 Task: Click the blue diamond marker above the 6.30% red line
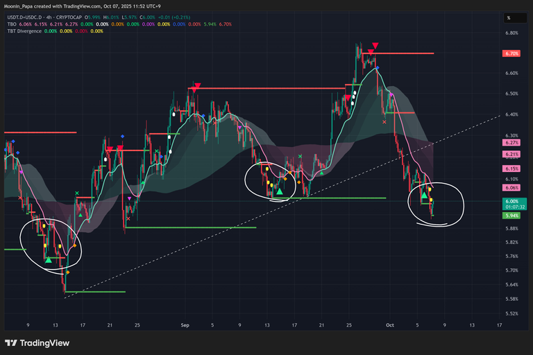point(123,137)
